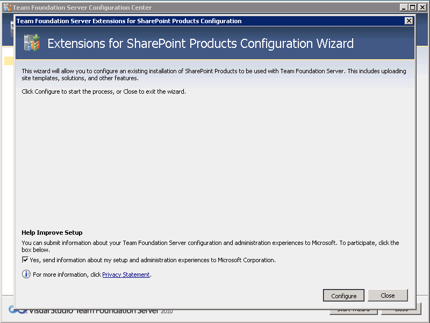
Task: Click the SharePoint Extensions wizard server icon
Action: pyautogui.click(x=32, y=43)
